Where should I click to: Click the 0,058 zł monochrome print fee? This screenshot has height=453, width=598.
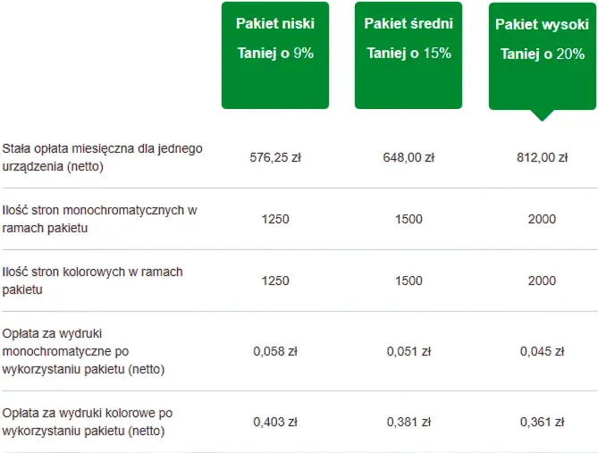click(x=275, y=351)
